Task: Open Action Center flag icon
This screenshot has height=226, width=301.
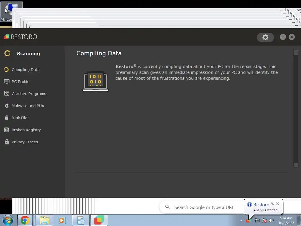Action: click(x=264, y=220)
